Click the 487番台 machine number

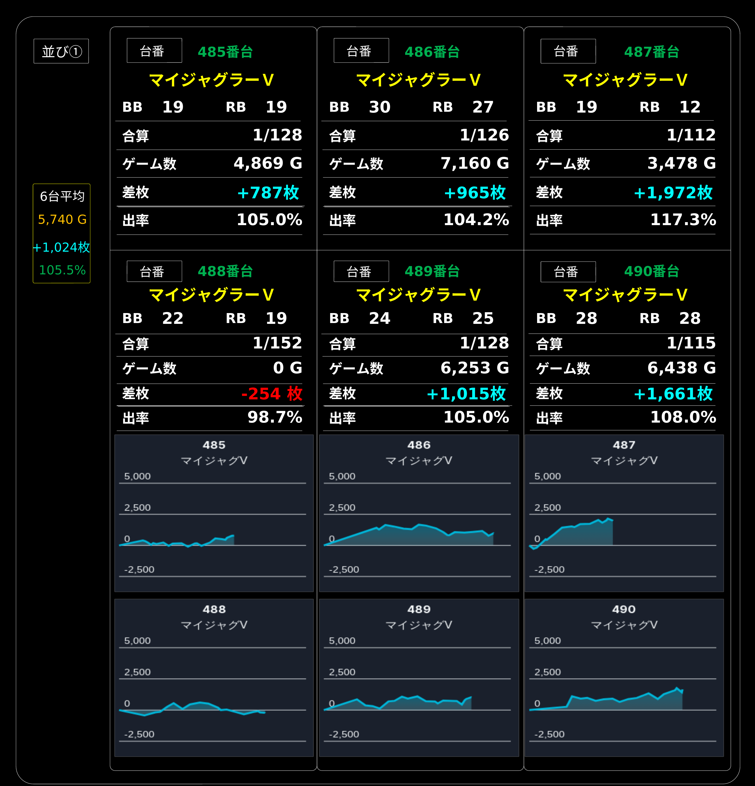(651, 52)
